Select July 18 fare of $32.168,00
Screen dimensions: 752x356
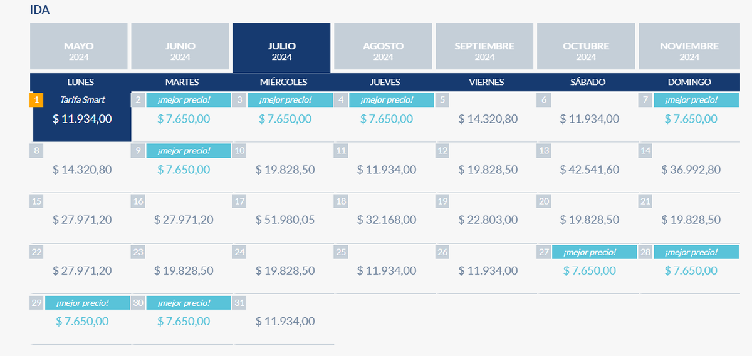click(x=387, y=220)
